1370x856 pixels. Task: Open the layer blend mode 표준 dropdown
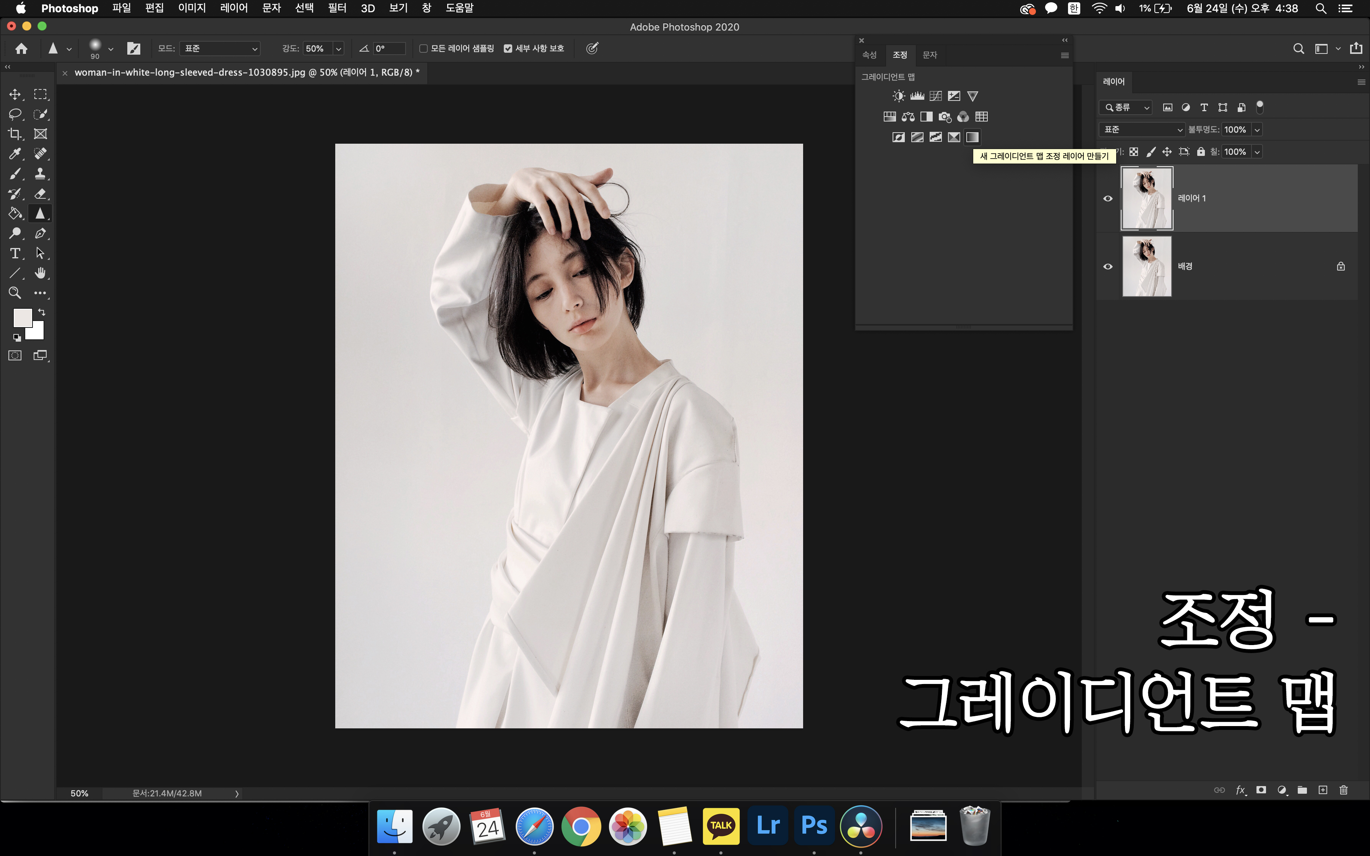1142,130
